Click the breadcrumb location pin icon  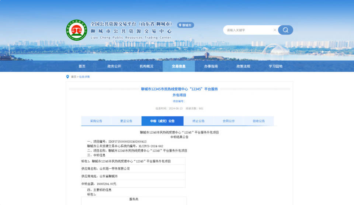coord(67,77)
